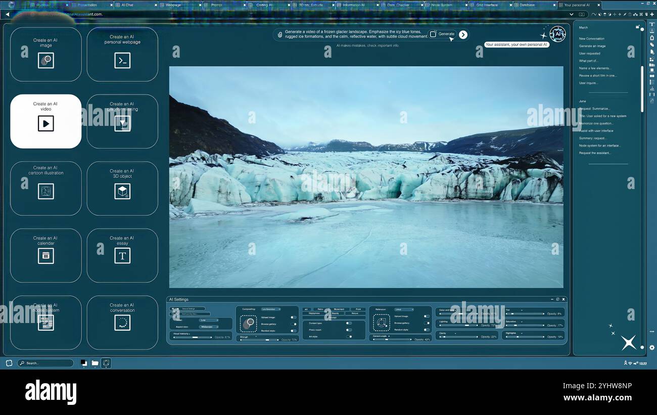Viewport: 657px width, 415px height.
Task: Expand the Strength dropdown arrow
Action: tap(256, 337)
